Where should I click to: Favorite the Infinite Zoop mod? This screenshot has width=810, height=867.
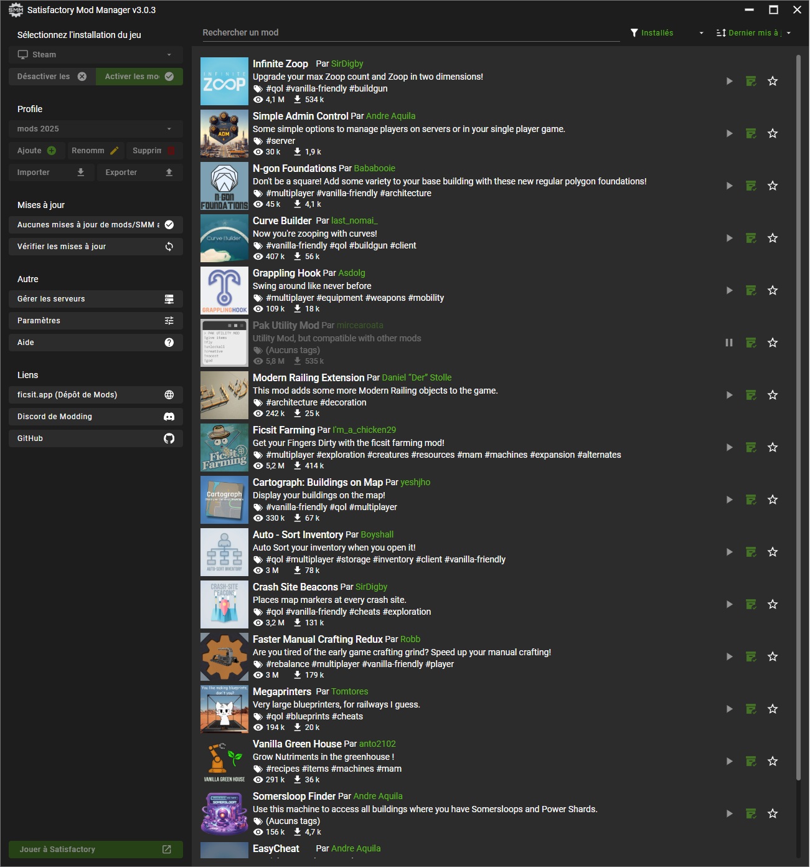pyautogui.click(x=773, y=81)
